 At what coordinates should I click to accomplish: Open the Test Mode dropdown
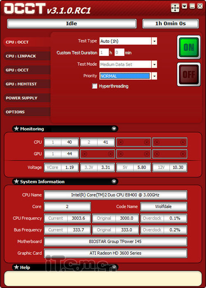(x=154, y=65)
